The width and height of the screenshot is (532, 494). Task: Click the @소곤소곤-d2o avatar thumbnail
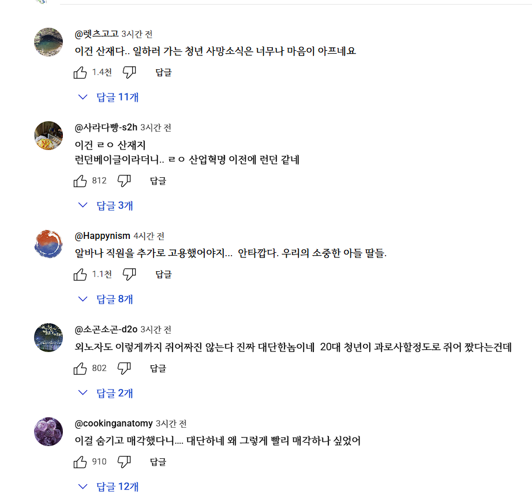pyautogui.click(x=49, y=338)
